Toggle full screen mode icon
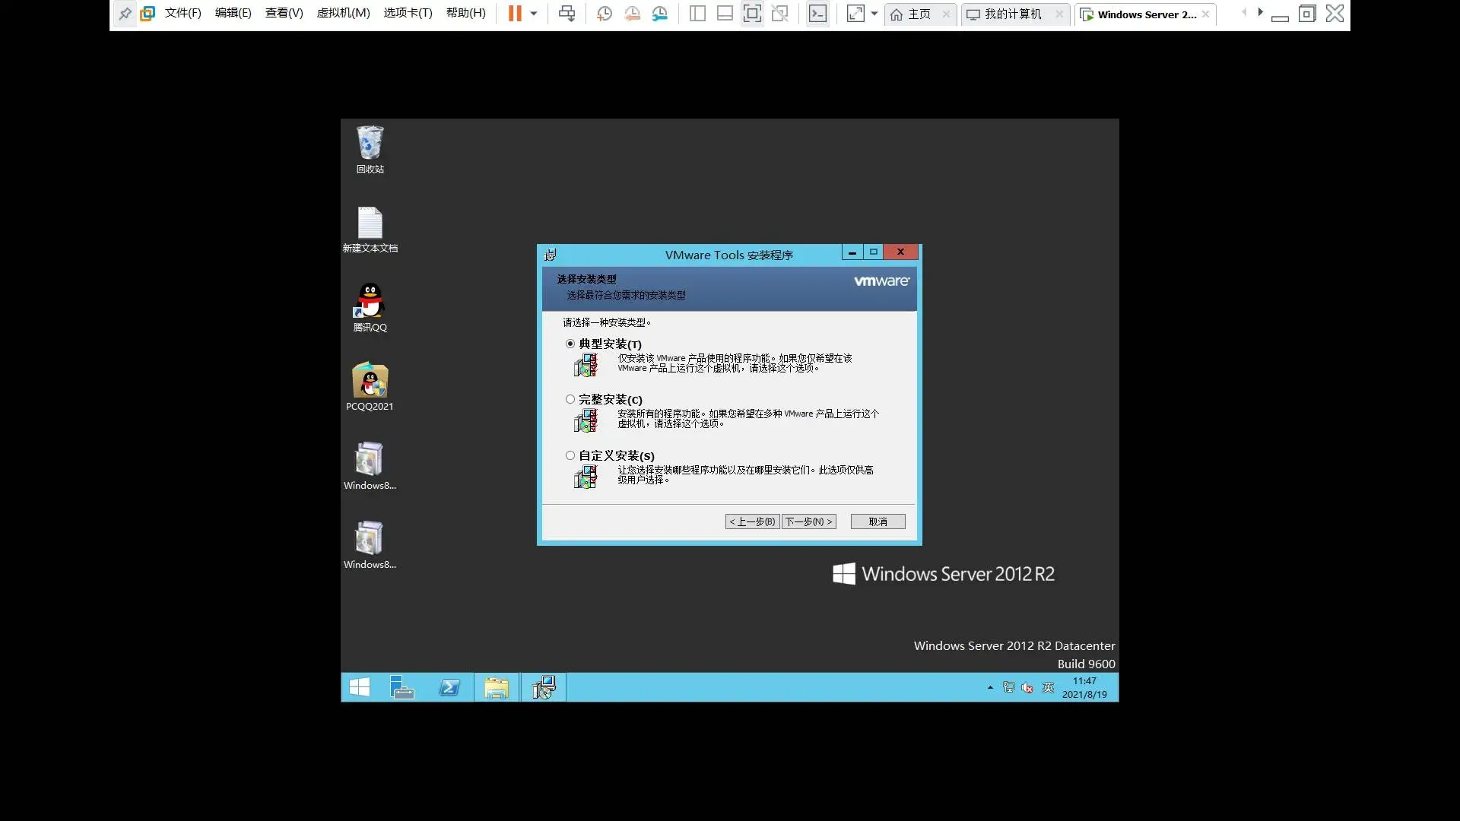This screenshot has width=1460, height=821. coord(752,13)
